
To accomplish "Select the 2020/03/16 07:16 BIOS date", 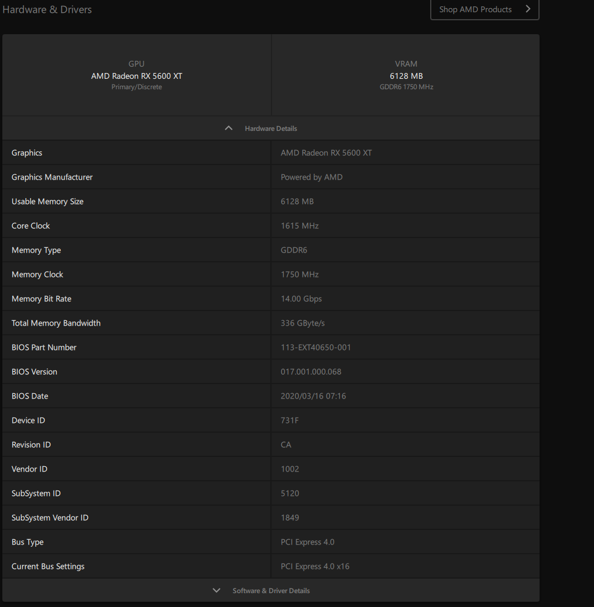I will tap(313, 396).
